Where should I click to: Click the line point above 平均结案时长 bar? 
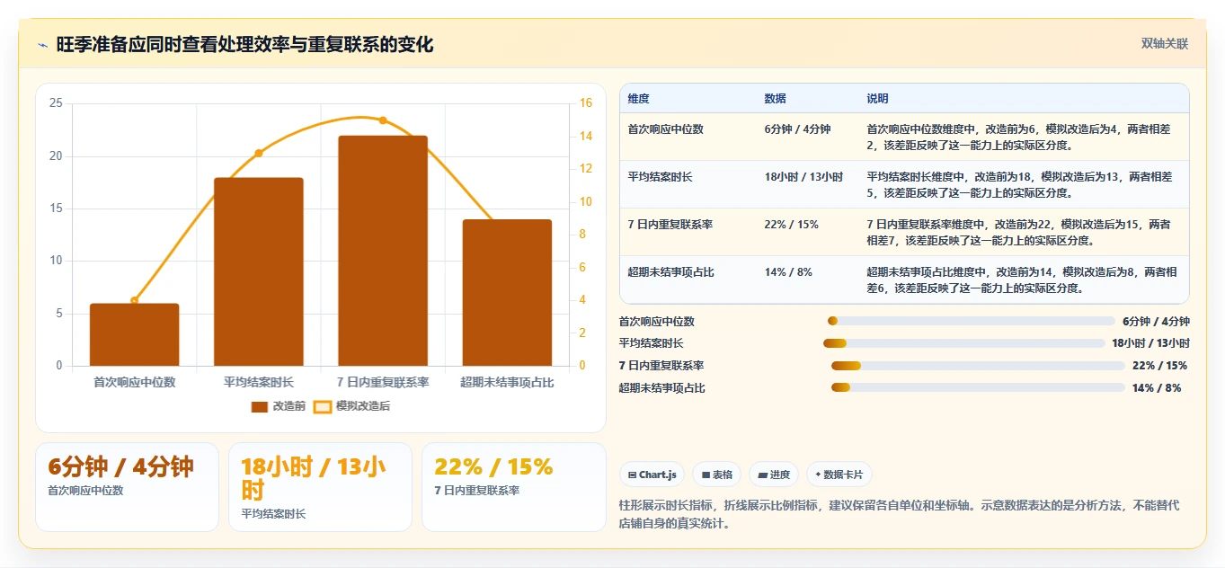point(259,153)
